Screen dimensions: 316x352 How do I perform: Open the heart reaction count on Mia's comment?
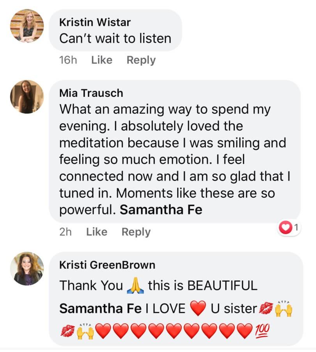click(x=289, y=228)
